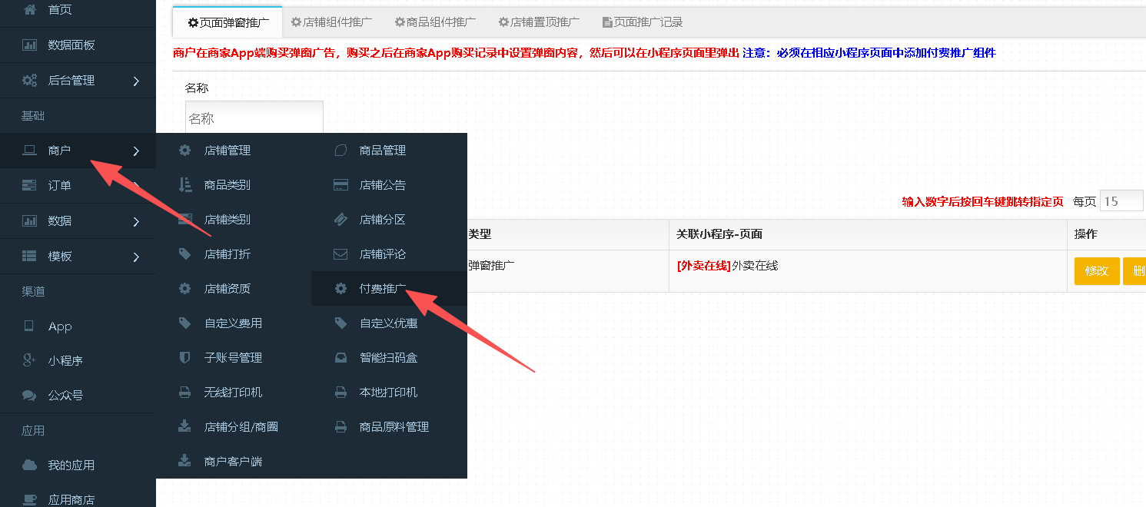The image size is (1146, 507).
Task: Click the home icon beside 首页
Action: pyautogui.click(x=30, y=10)
